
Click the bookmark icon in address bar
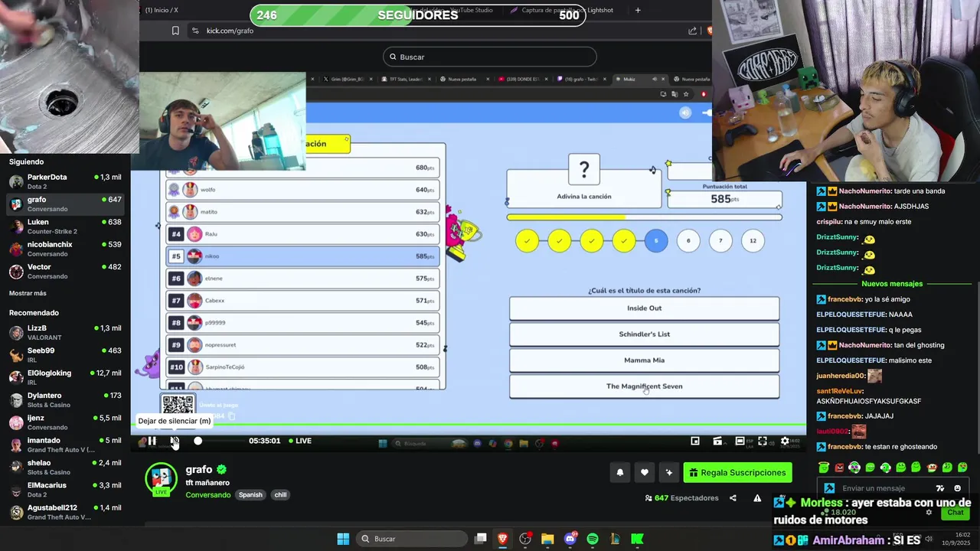click(x=175, y=31)
